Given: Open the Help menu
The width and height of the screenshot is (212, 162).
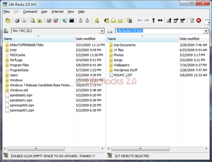Looking at the screenshot, I should pos(81,12).
